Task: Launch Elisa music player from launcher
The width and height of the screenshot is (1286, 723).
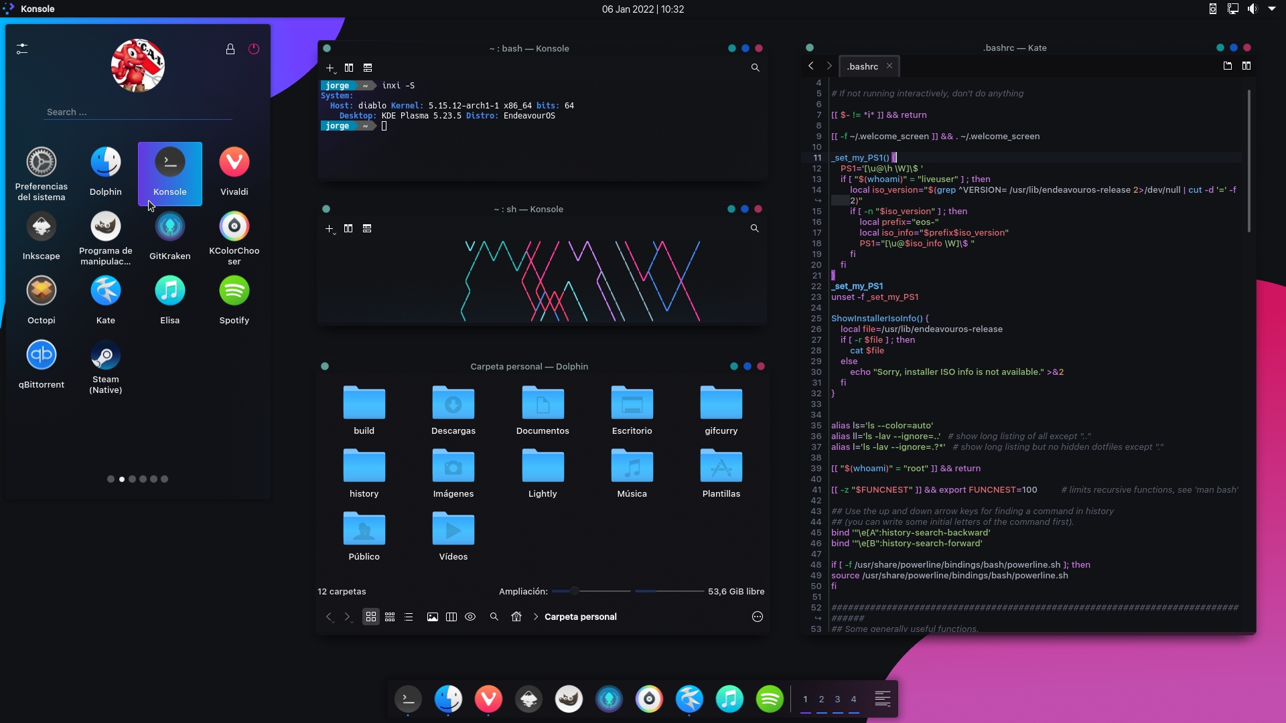Action: [170, 301]
